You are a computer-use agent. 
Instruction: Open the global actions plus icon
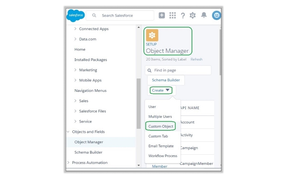(162, 15)
